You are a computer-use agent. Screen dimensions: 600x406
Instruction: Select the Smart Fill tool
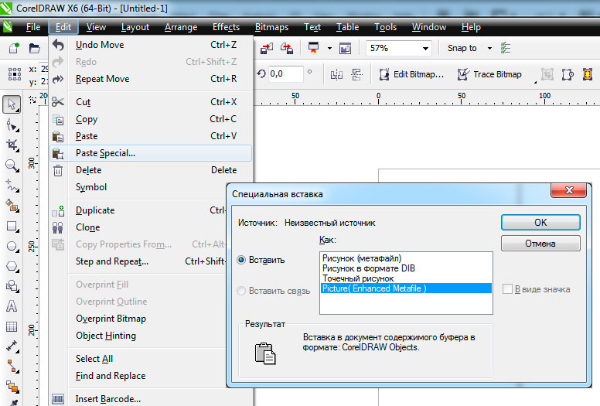(12, 206)
